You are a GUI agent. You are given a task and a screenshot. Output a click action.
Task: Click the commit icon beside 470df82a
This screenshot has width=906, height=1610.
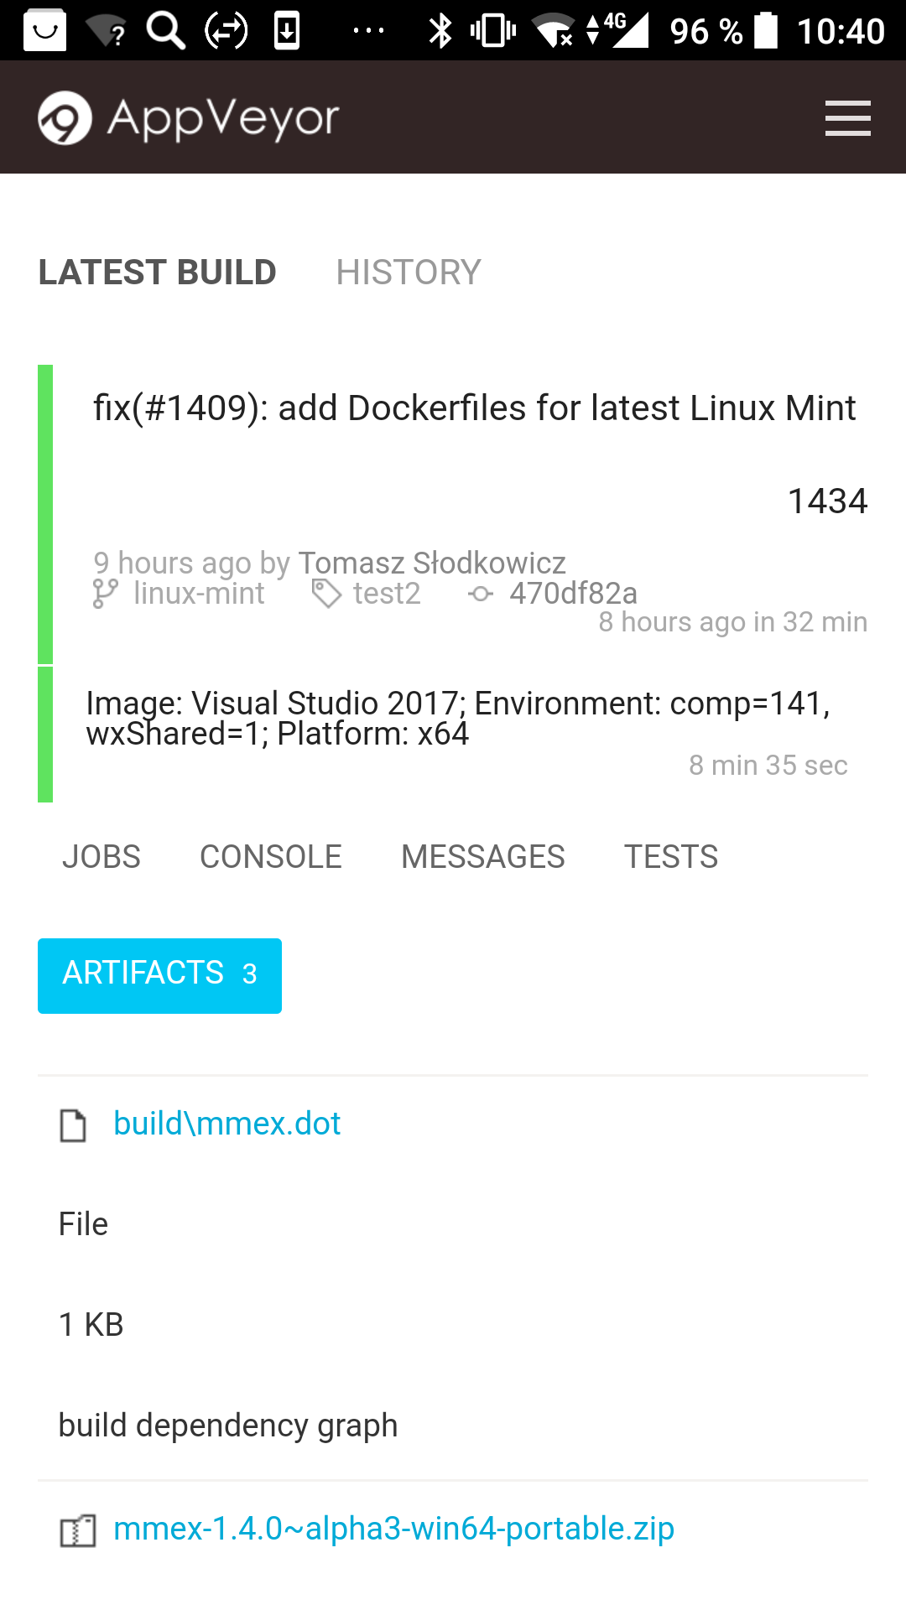click(481, 594)
